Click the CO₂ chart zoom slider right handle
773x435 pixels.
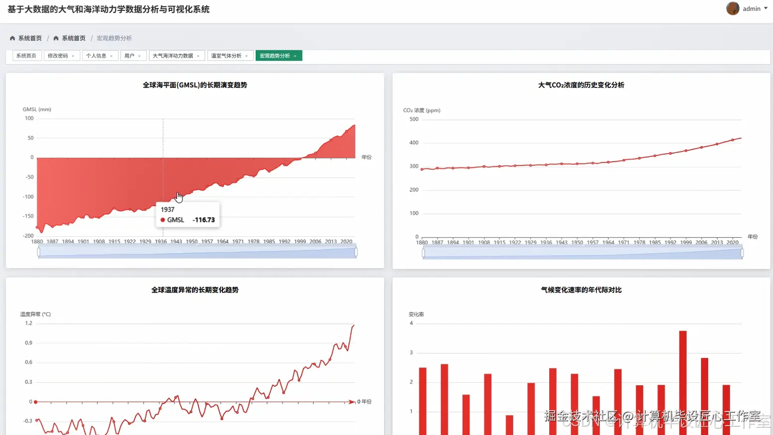pos(742,253)
